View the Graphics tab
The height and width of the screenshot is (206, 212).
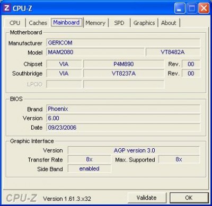coord(144,23)
